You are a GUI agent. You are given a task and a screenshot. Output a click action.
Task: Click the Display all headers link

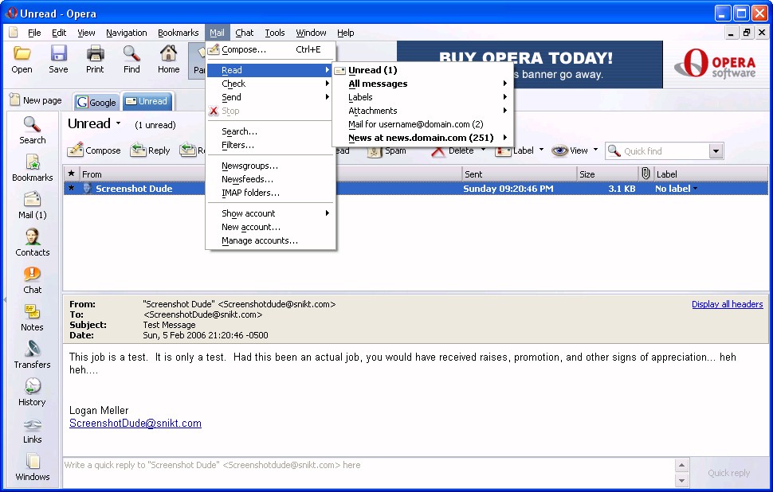(727, 304)
